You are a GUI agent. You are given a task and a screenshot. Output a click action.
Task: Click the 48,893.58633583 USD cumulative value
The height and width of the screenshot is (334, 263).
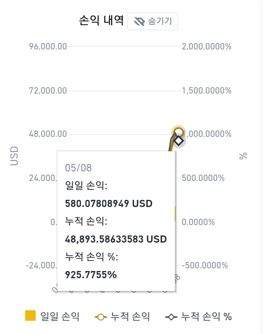point(116,239)
